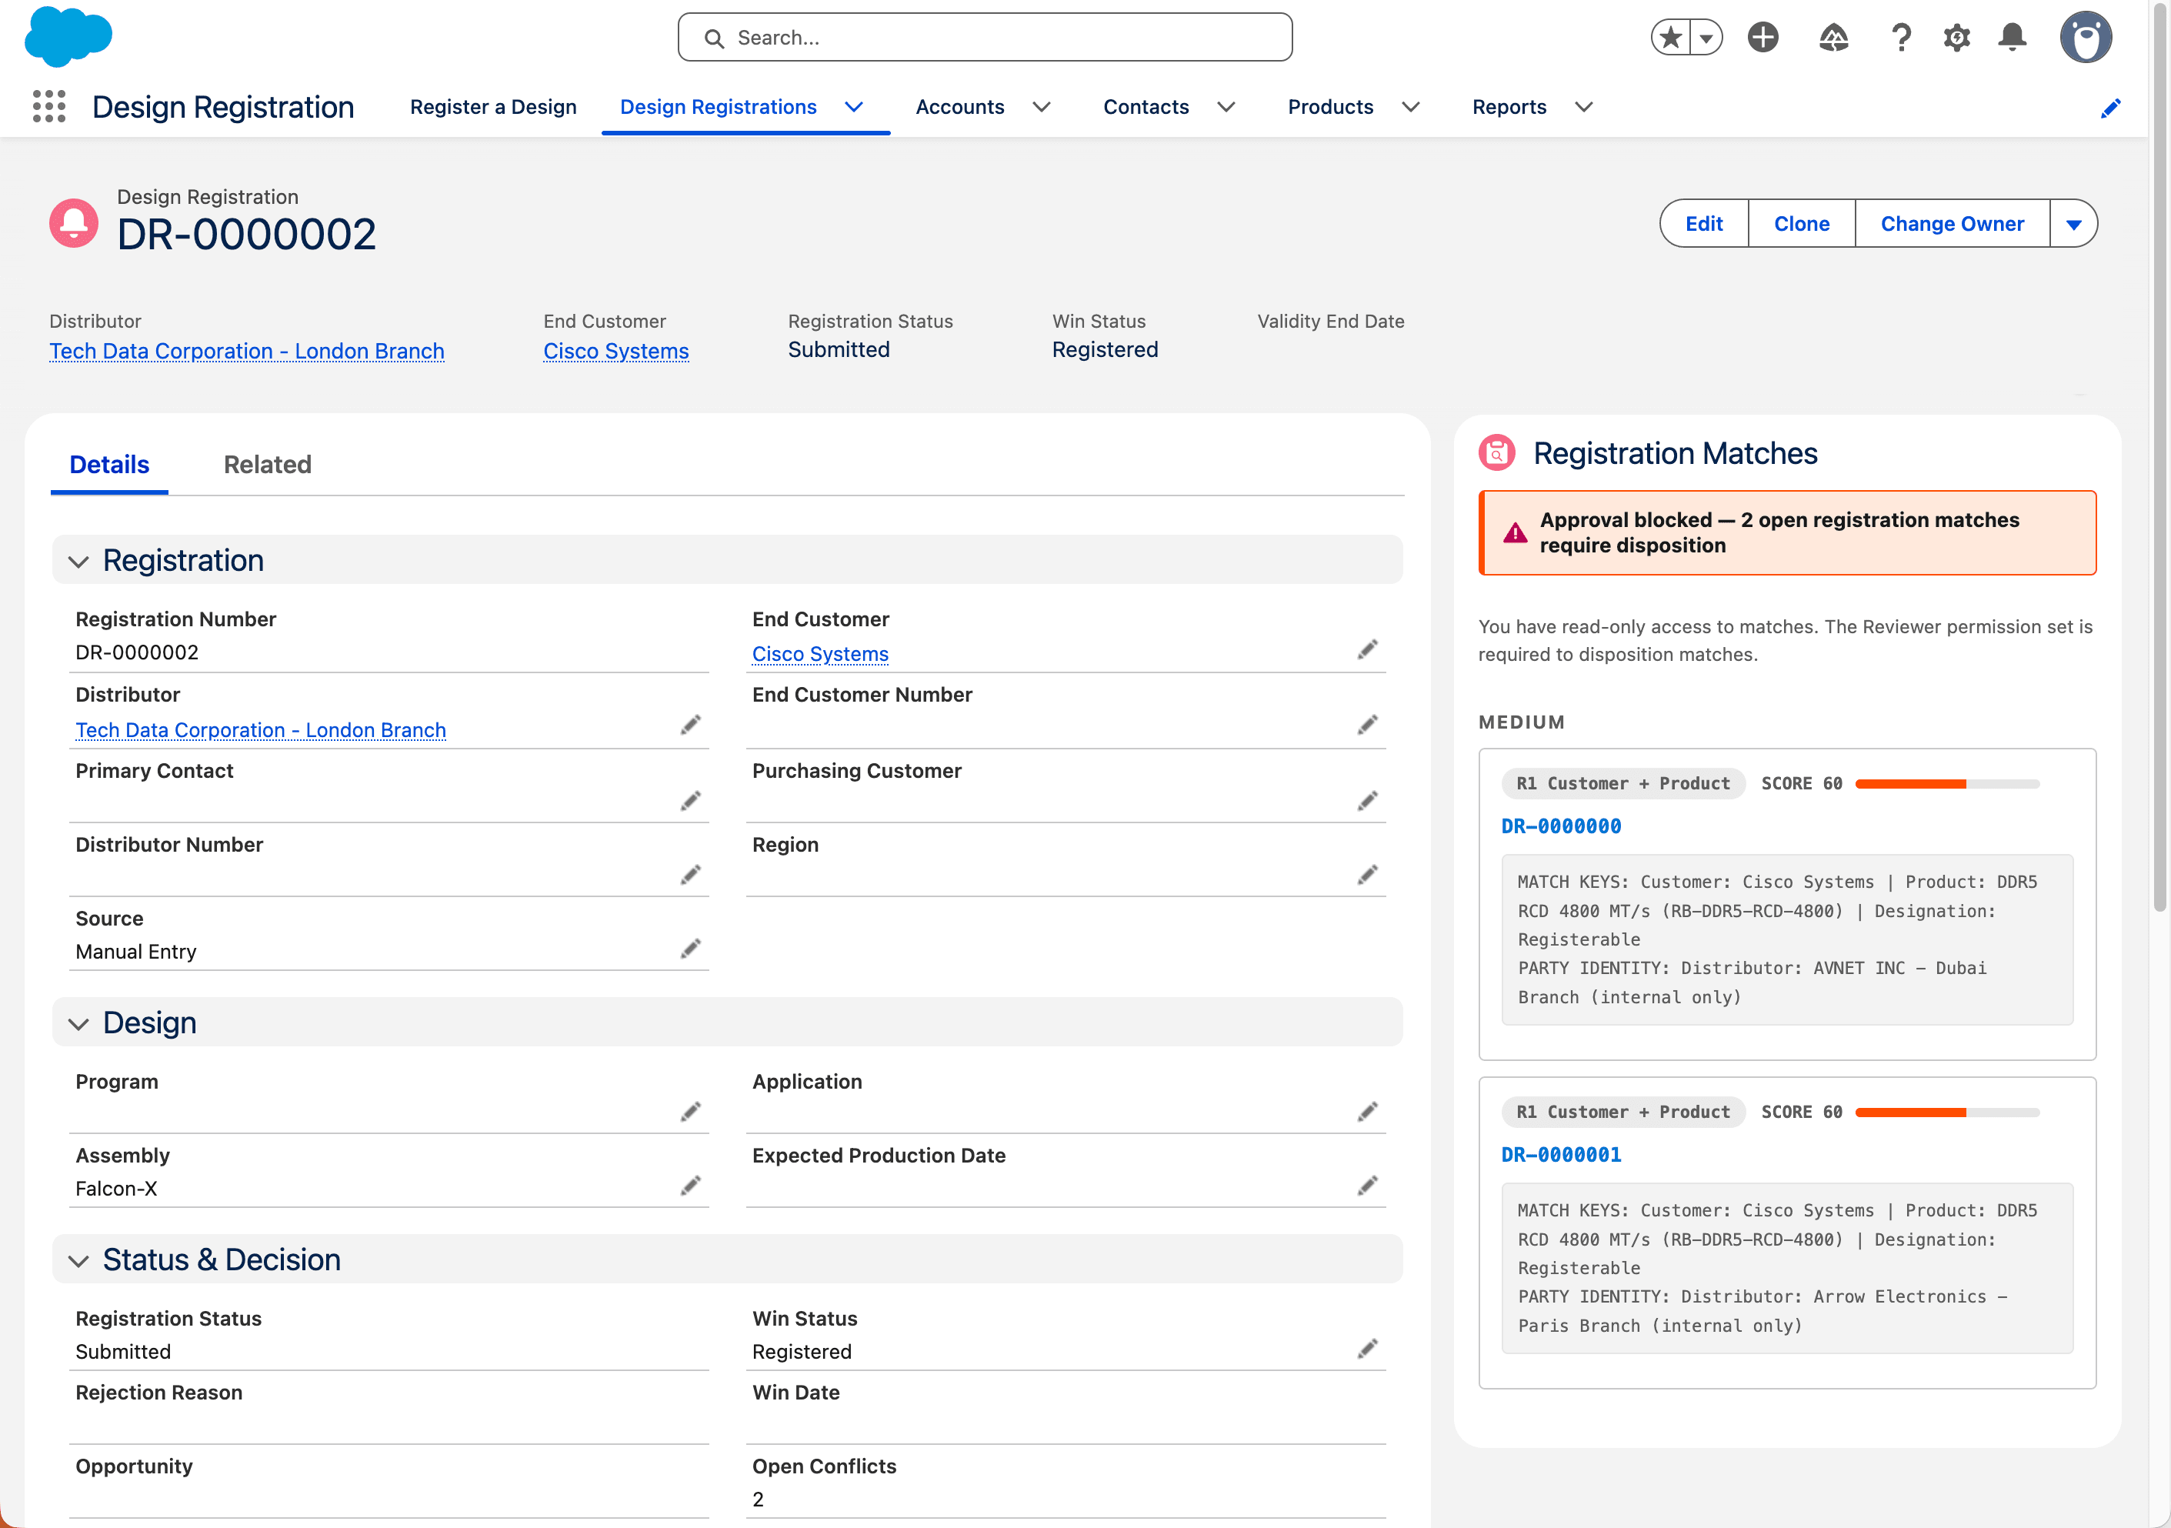Viewport: 2171px width, 1528px height.
Task: Edit the Expected Production Date pencil
Action: 1367,1185
